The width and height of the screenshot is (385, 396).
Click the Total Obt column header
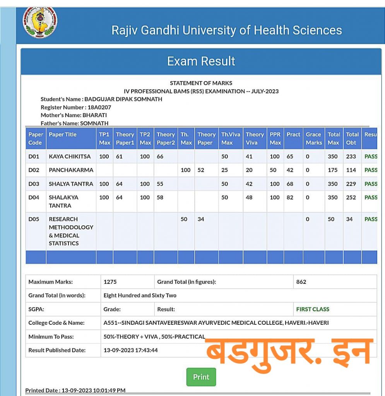352,138
